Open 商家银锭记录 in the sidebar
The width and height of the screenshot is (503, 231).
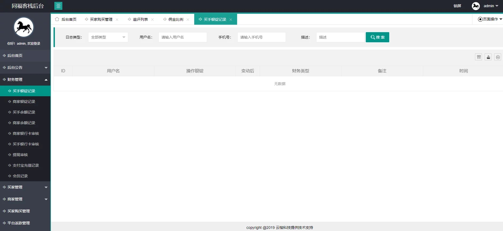point(24,102)
